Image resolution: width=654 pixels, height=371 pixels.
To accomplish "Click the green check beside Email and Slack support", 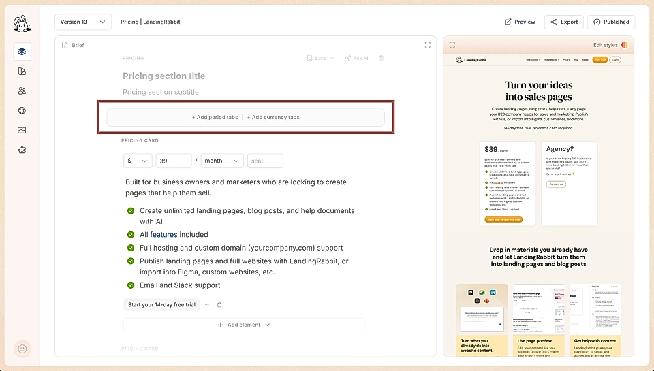I will click(x=131, y=285).
